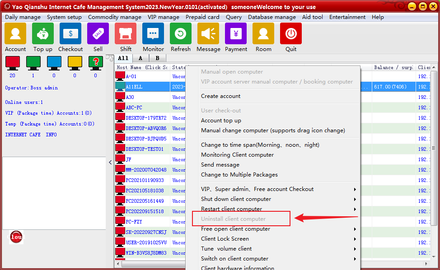Switch to the B area tab
440x270 pixels.
coord(157,58)
